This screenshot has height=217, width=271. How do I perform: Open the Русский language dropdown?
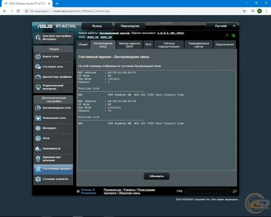tap(221, 26)
